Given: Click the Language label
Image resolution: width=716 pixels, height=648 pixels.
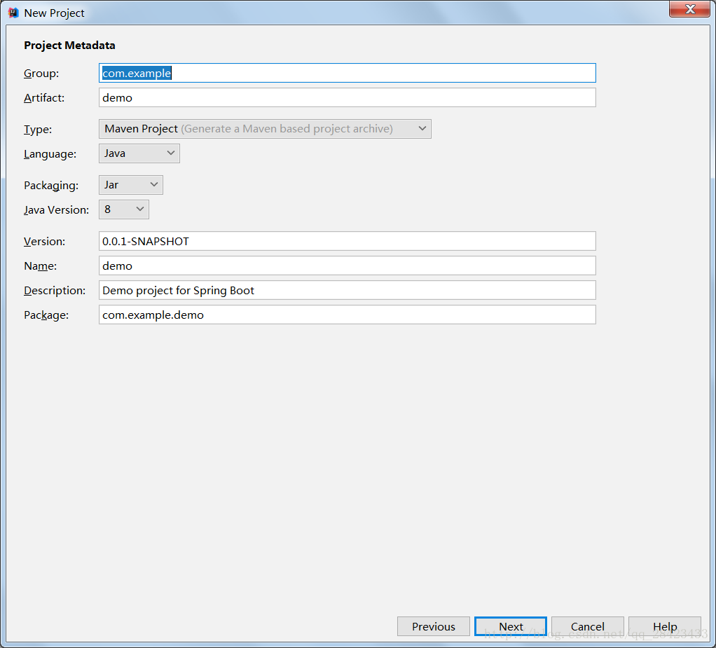Looking at the screenshot, I should [x=50, y=154].
